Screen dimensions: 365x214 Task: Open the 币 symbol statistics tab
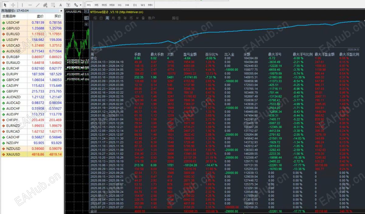(131, 18)
